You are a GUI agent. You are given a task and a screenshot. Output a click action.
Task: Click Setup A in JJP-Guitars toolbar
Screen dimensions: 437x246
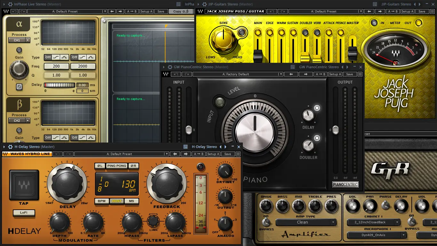(x=407, y=11)
